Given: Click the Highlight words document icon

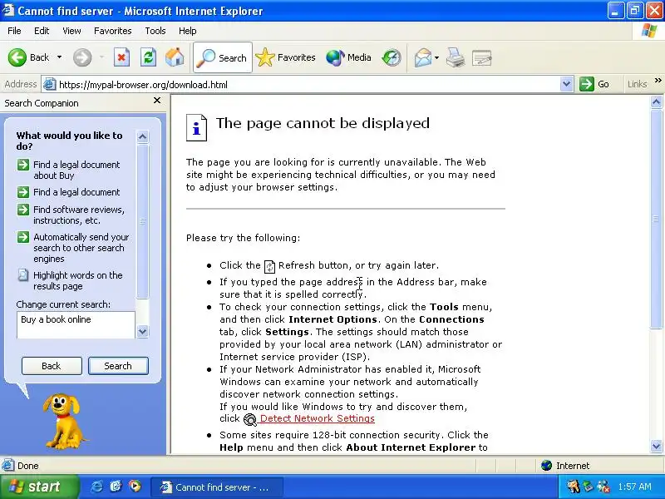Looking at the screenshot, I should click(23, 275).
